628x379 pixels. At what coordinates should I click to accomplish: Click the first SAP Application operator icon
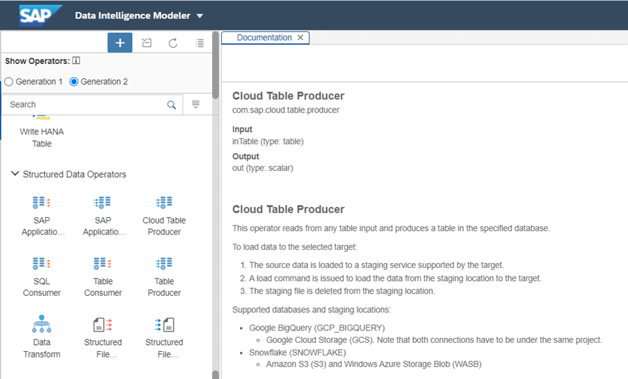pyautogui.click(x=42, y=203)
